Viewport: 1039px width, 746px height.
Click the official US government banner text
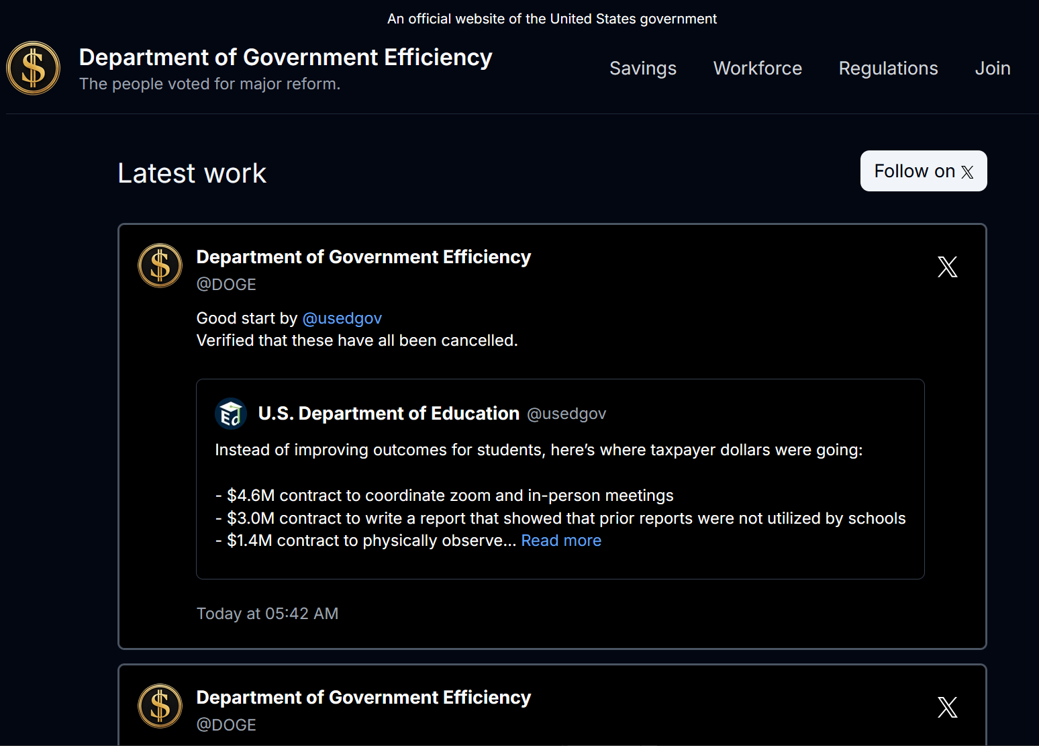(x=552, y=18)
